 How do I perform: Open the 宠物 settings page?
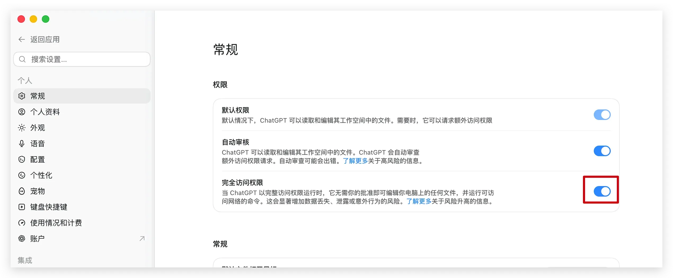(82, 191)
